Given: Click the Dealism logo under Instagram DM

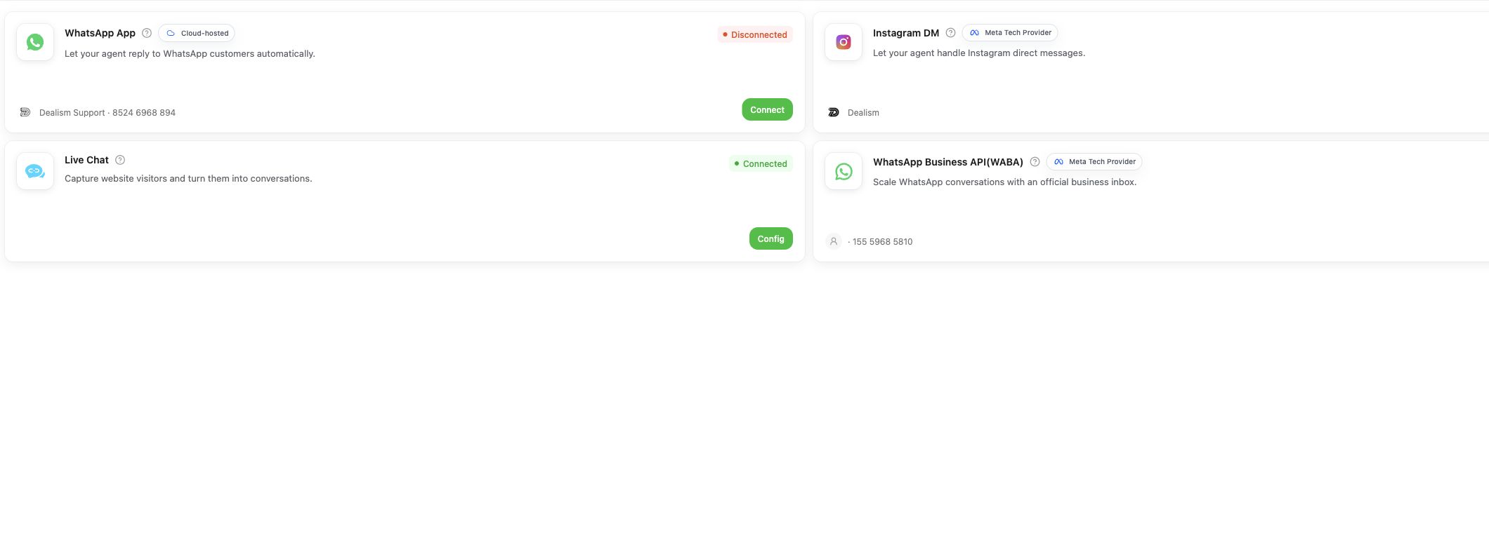Looking at the screenshot, I should [x=834, y=112].
